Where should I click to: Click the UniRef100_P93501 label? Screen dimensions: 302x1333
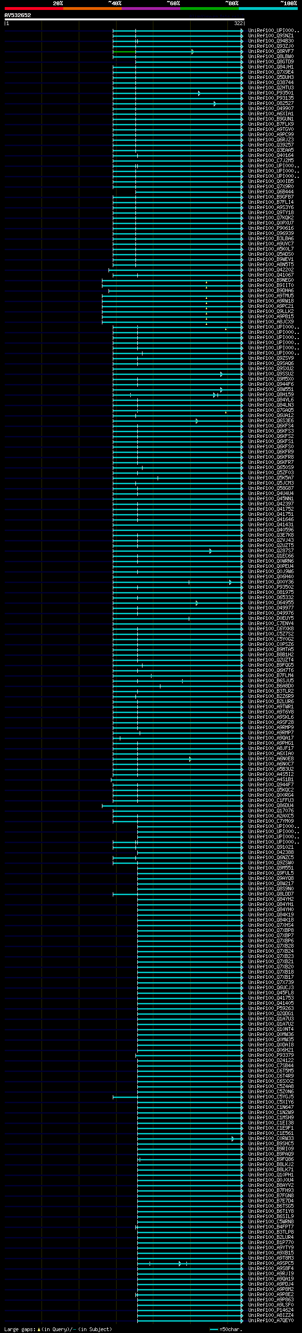tap(270, 93)
